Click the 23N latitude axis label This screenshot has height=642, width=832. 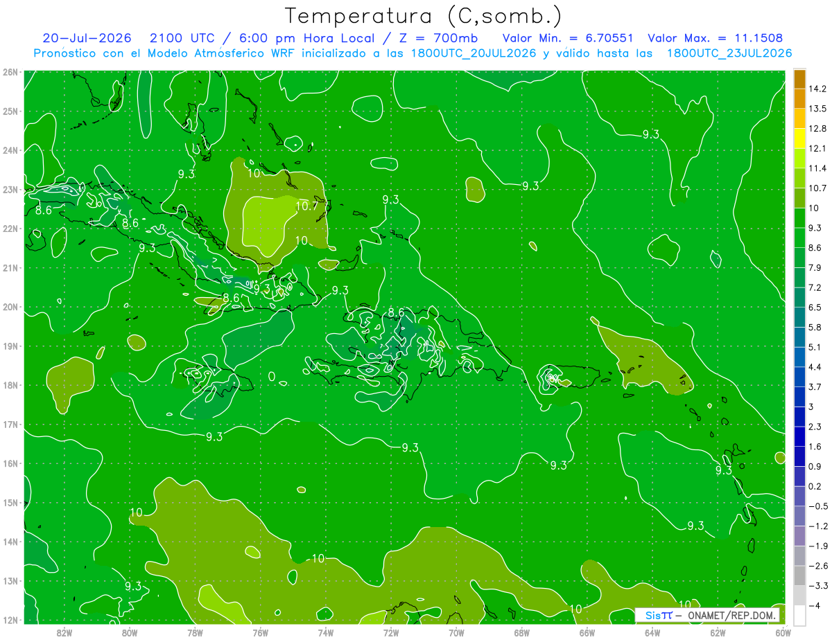click(10, 190)
